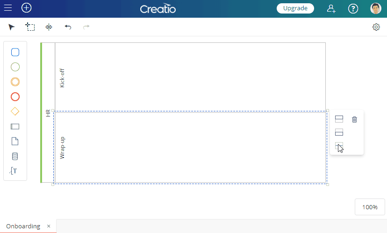
Task: Click the grayed redo arrow
Action: click(x=86, y=27)
